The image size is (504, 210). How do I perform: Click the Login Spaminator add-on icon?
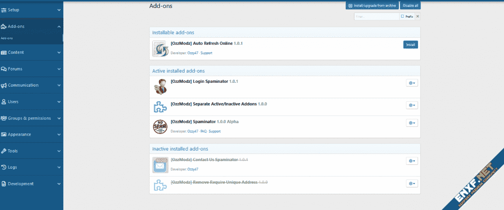coord(160,86)
